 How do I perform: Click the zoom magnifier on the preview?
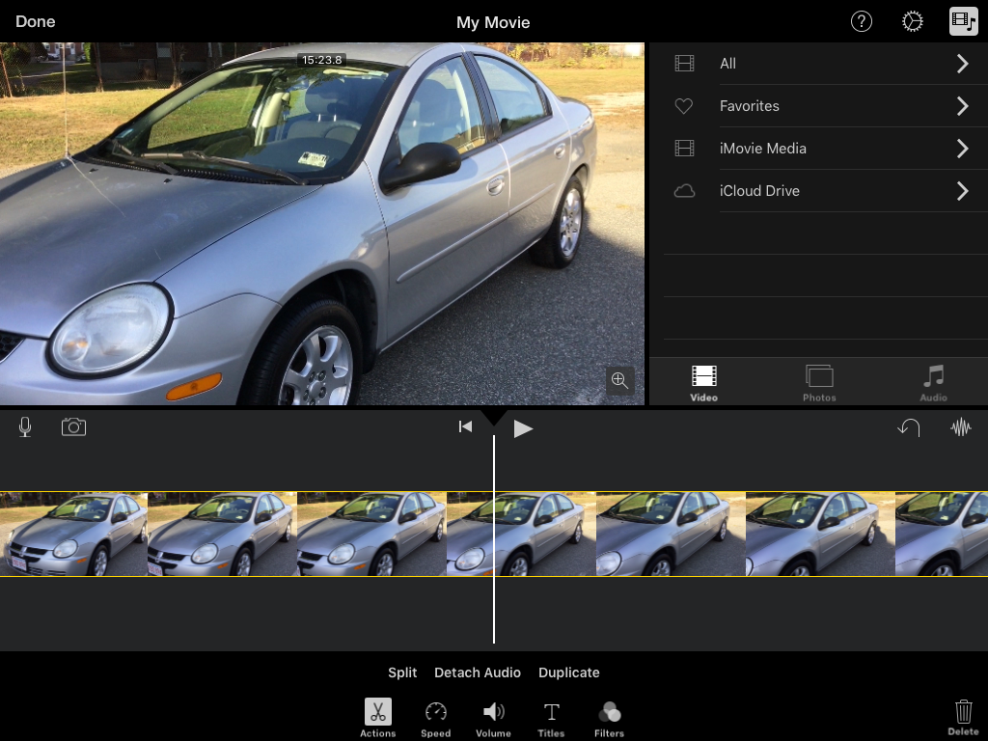[619, 380]
